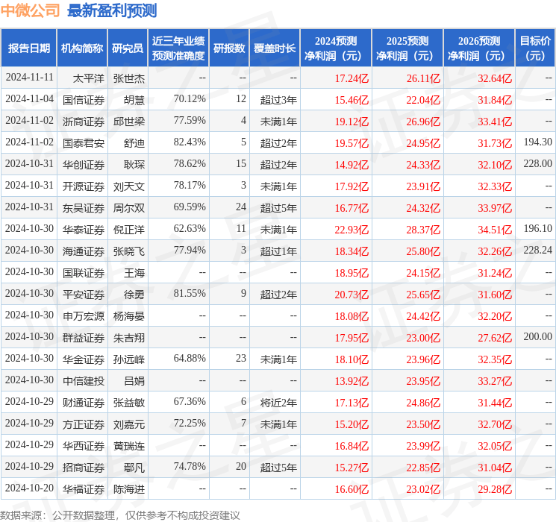
Task: Click the 2024-11-11 report date
Action: tap(29, 77)
